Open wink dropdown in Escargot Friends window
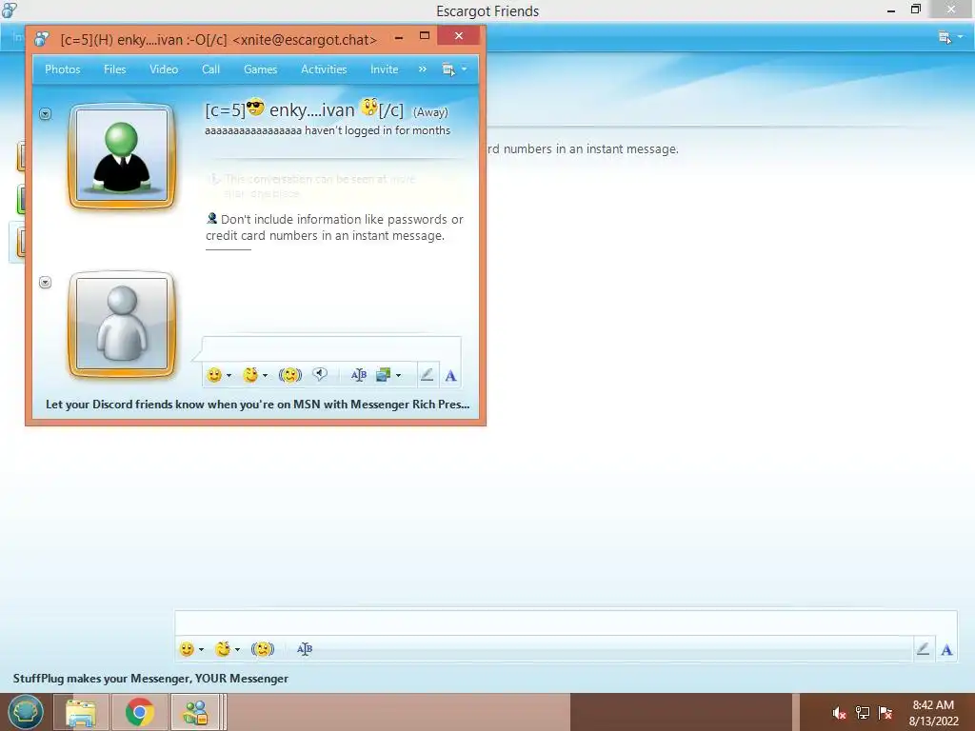The height and width of the screenshot is (731, 975). (x=237, y=649)
